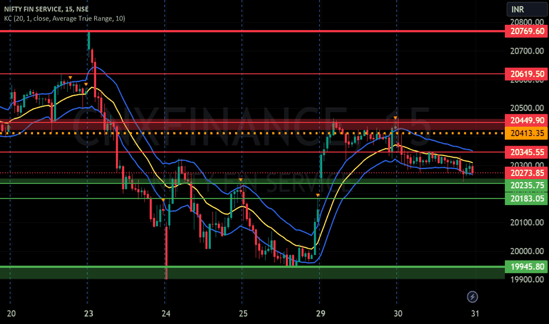Click the orange arrow marker at day 29 open
Screen dimensions: 549x324
point(318,196)
